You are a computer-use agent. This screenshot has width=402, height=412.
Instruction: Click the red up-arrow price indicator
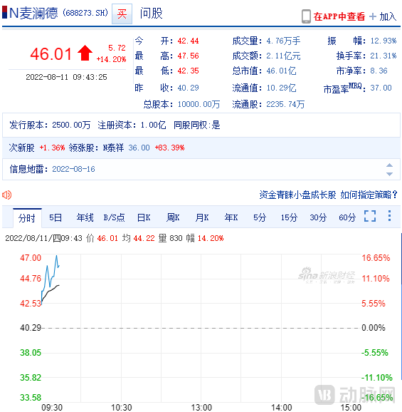(85, 53)
